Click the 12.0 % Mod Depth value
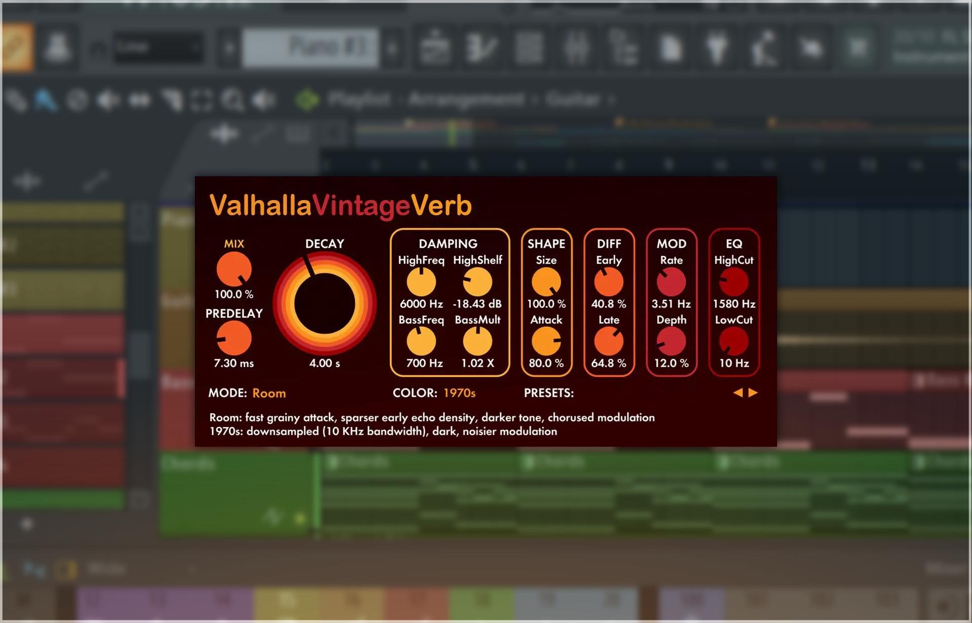 671,363
